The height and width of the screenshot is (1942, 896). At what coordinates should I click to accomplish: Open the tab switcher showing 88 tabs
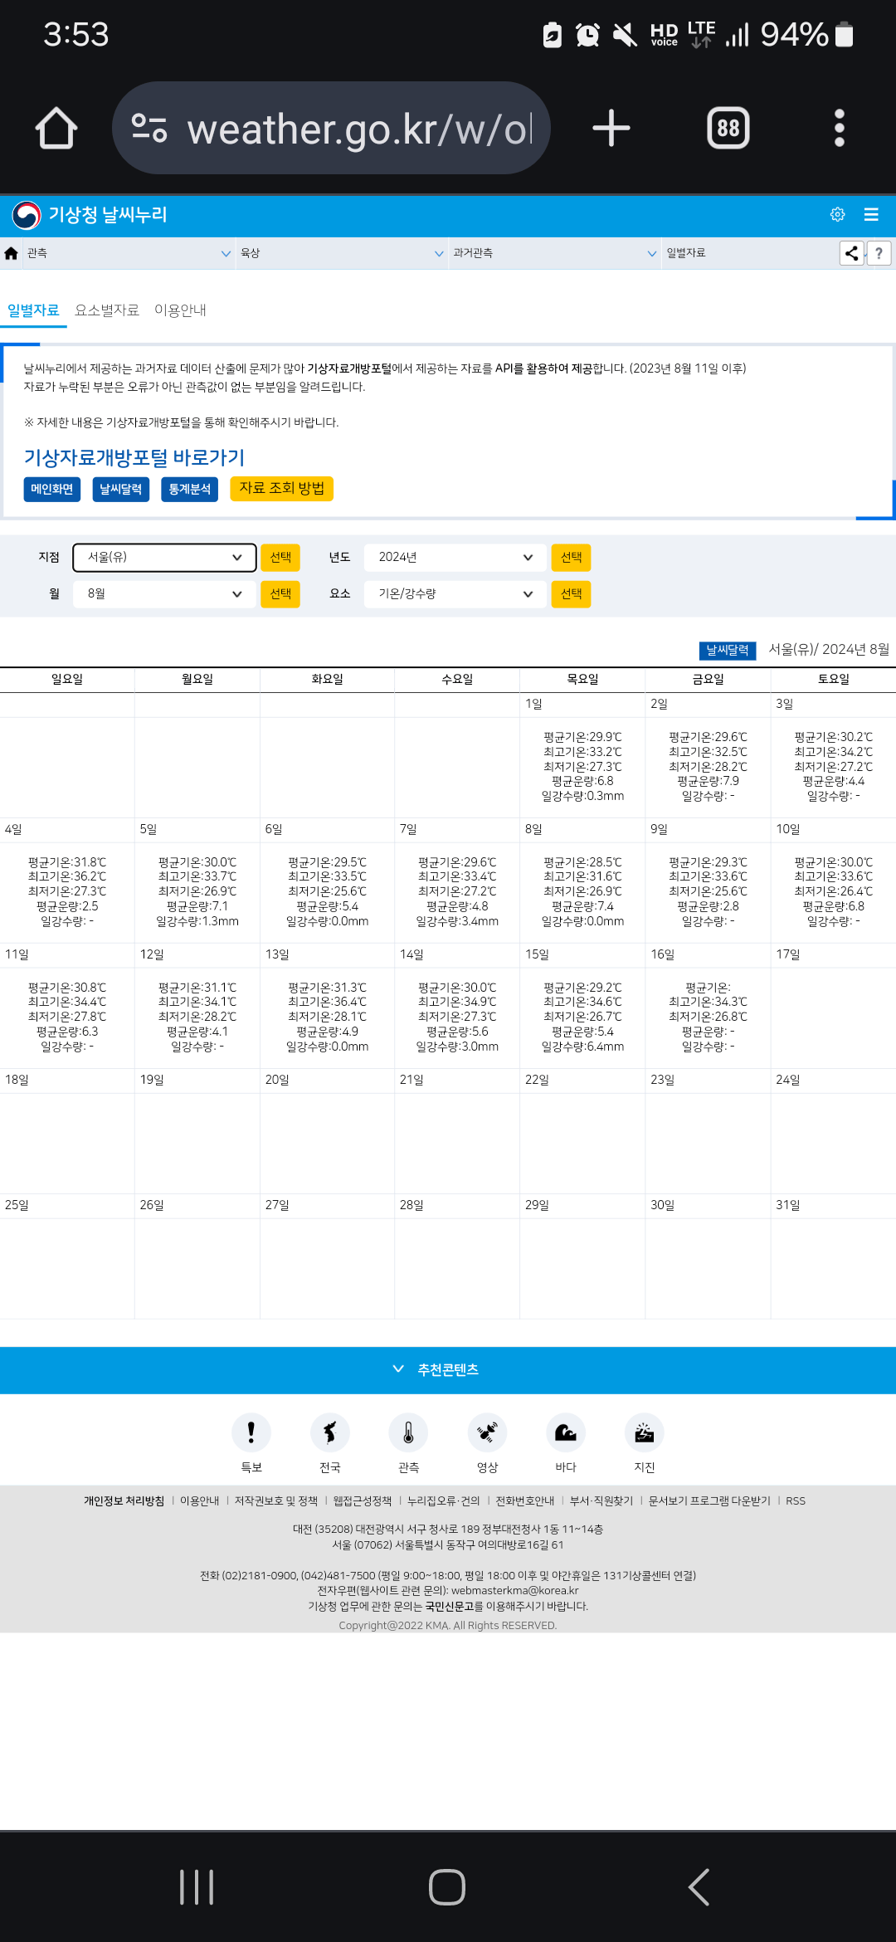click(728, 129)
